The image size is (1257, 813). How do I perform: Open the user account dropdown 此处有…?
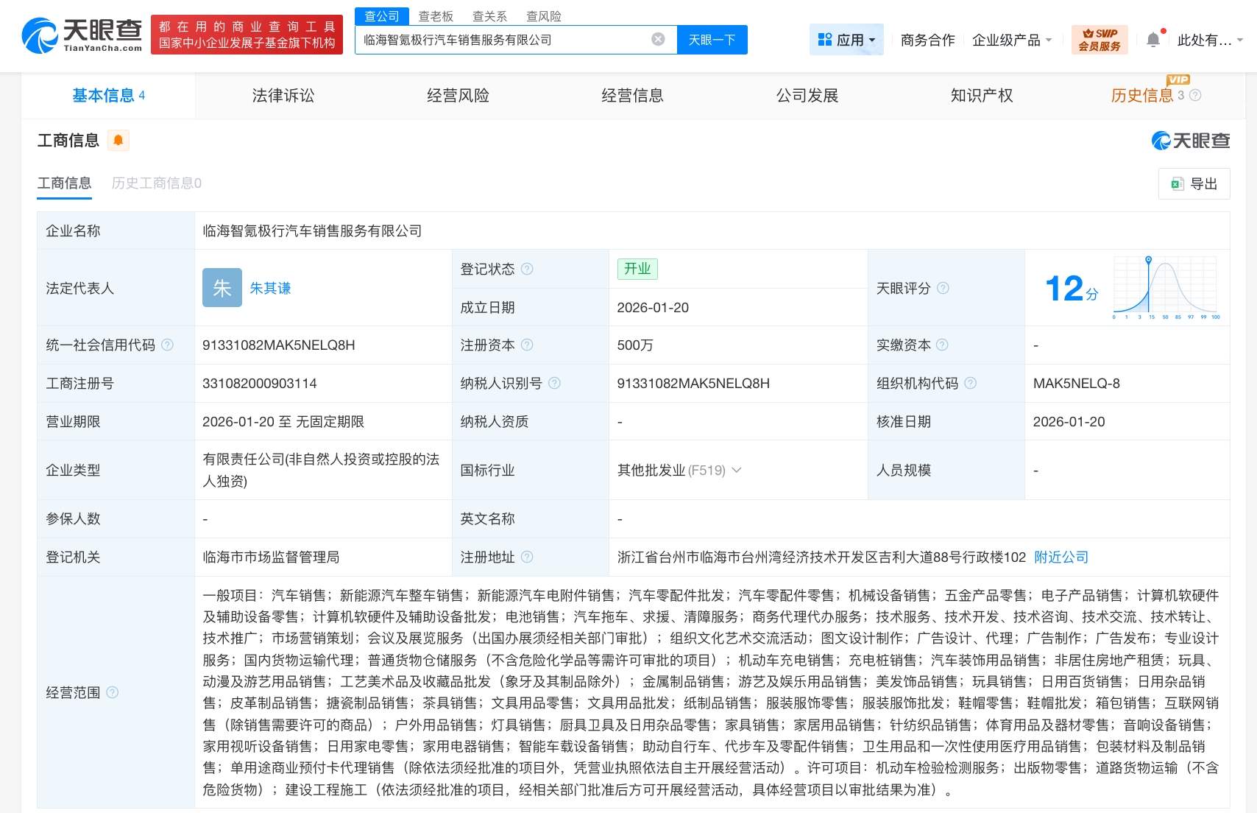(1209, 40)
